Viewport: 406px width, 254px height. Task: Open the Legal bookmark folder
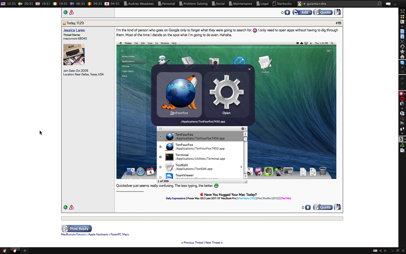pyautogui.click(x=262, y=4)
